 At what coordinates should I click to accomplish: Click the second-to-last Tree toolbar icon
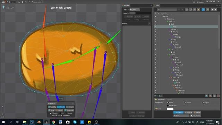212,10
